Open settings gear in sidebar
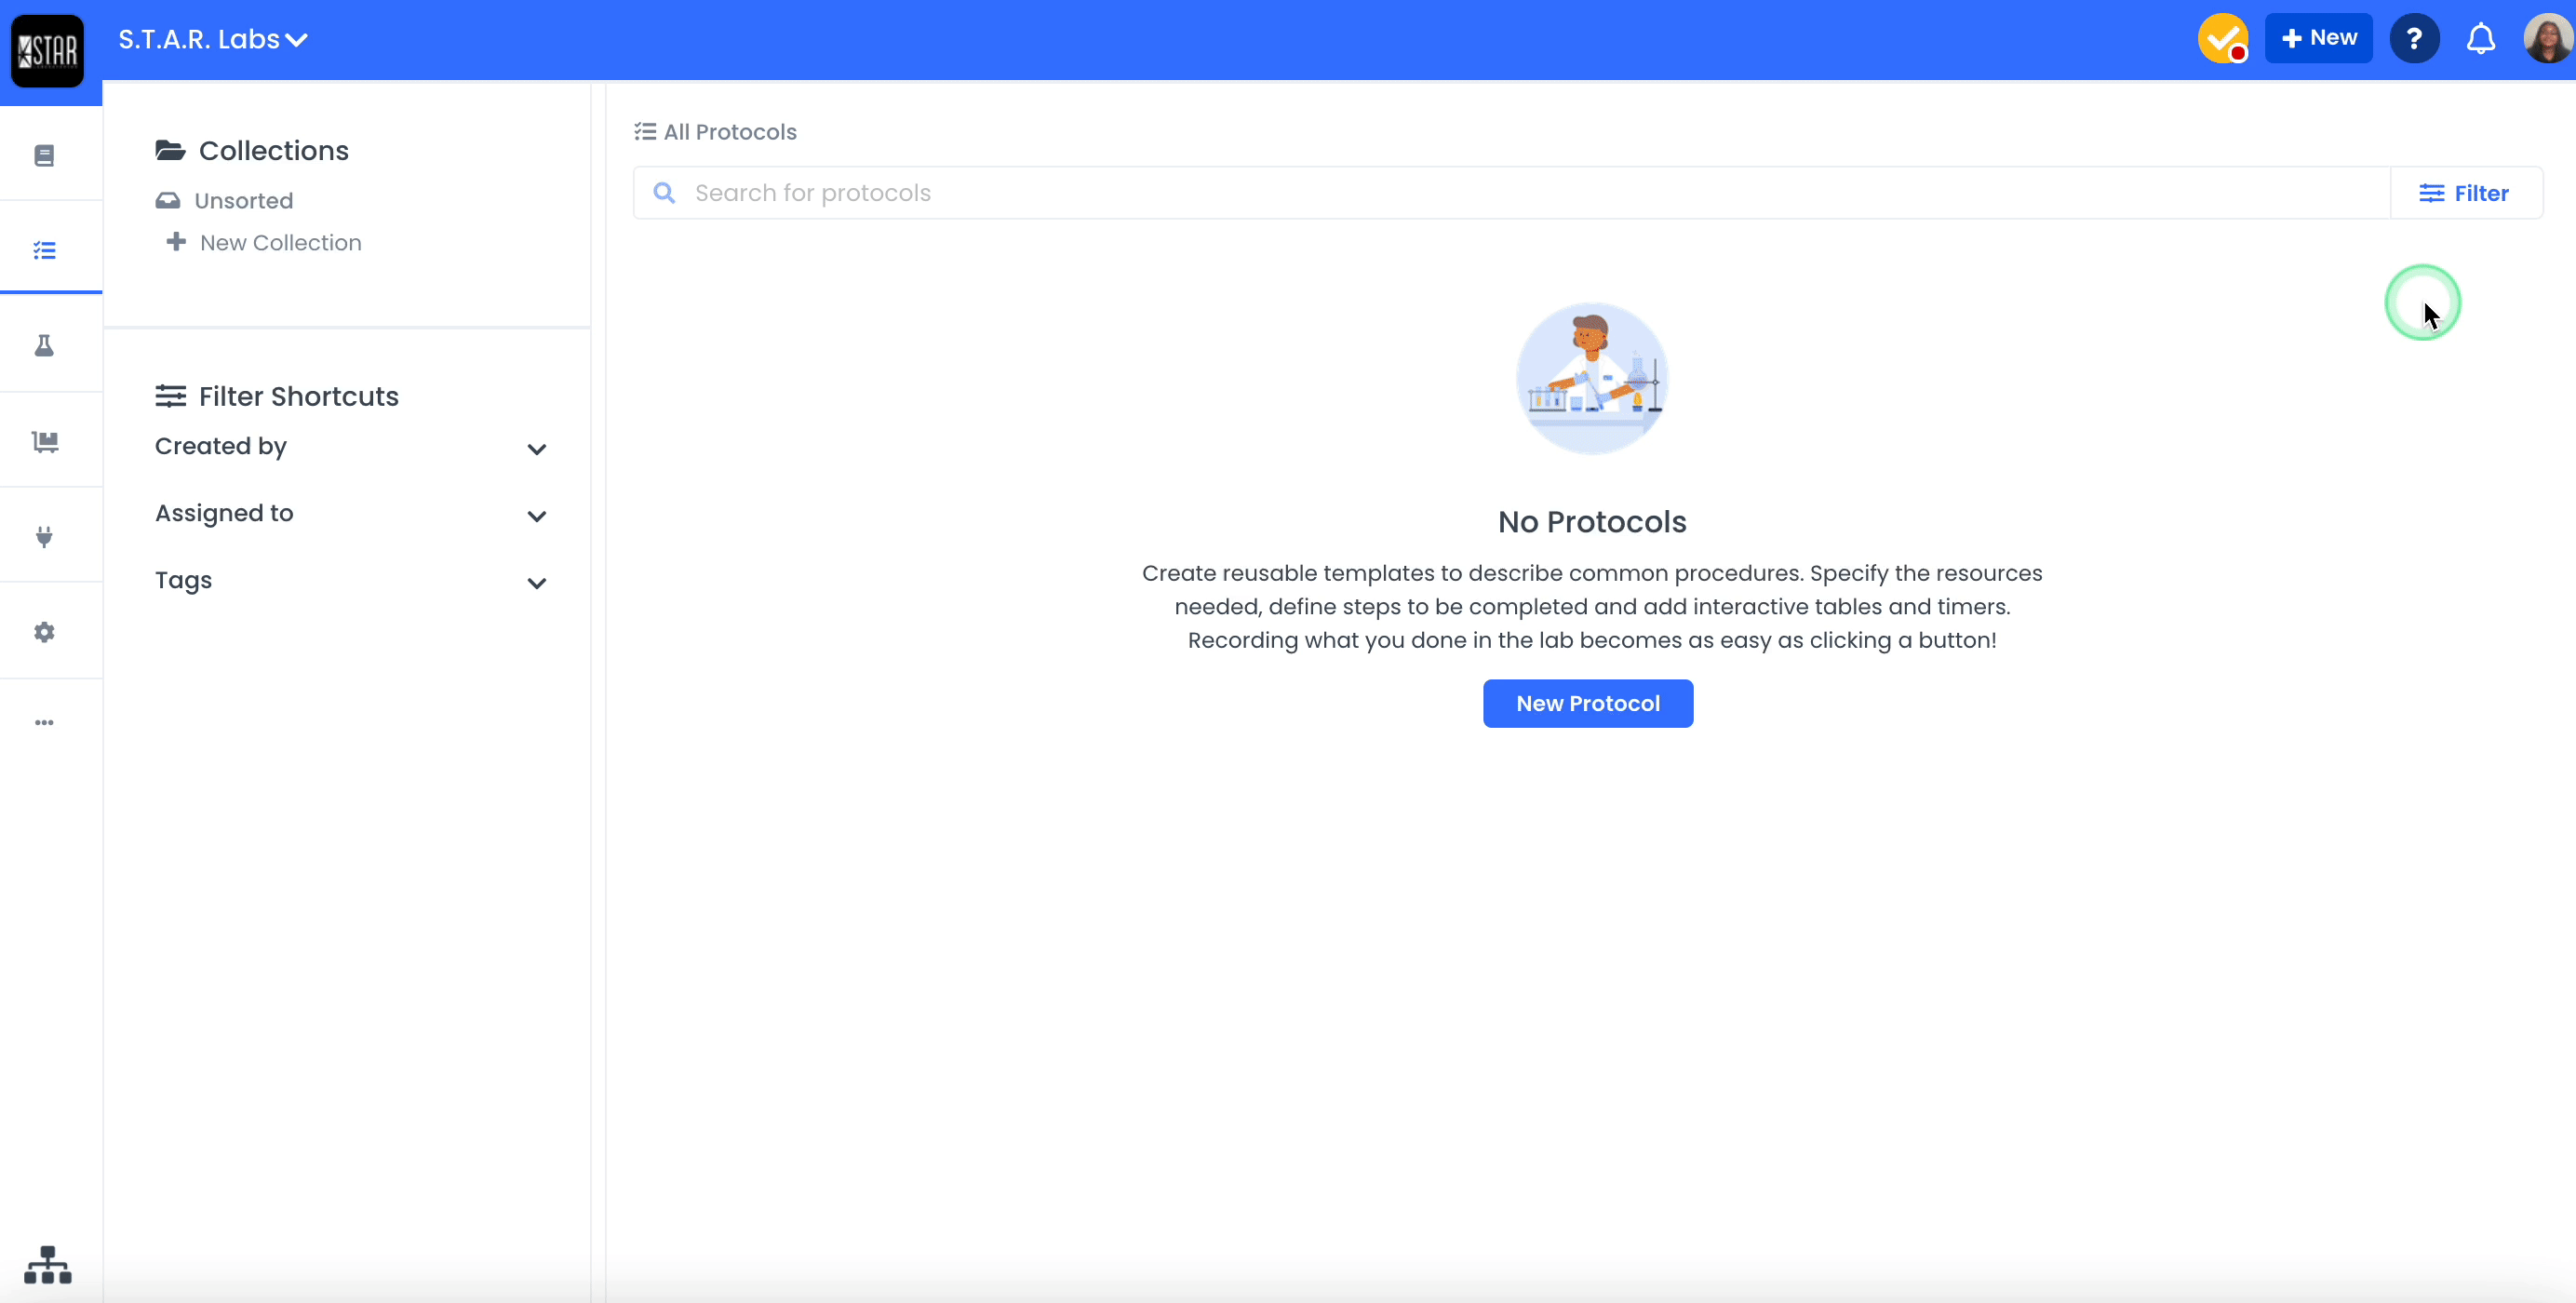The image size is (2576, 1303). pyautogui.click(x=44, y=632)
